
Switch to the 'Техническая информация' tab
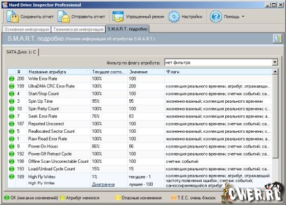pos(78,30)
